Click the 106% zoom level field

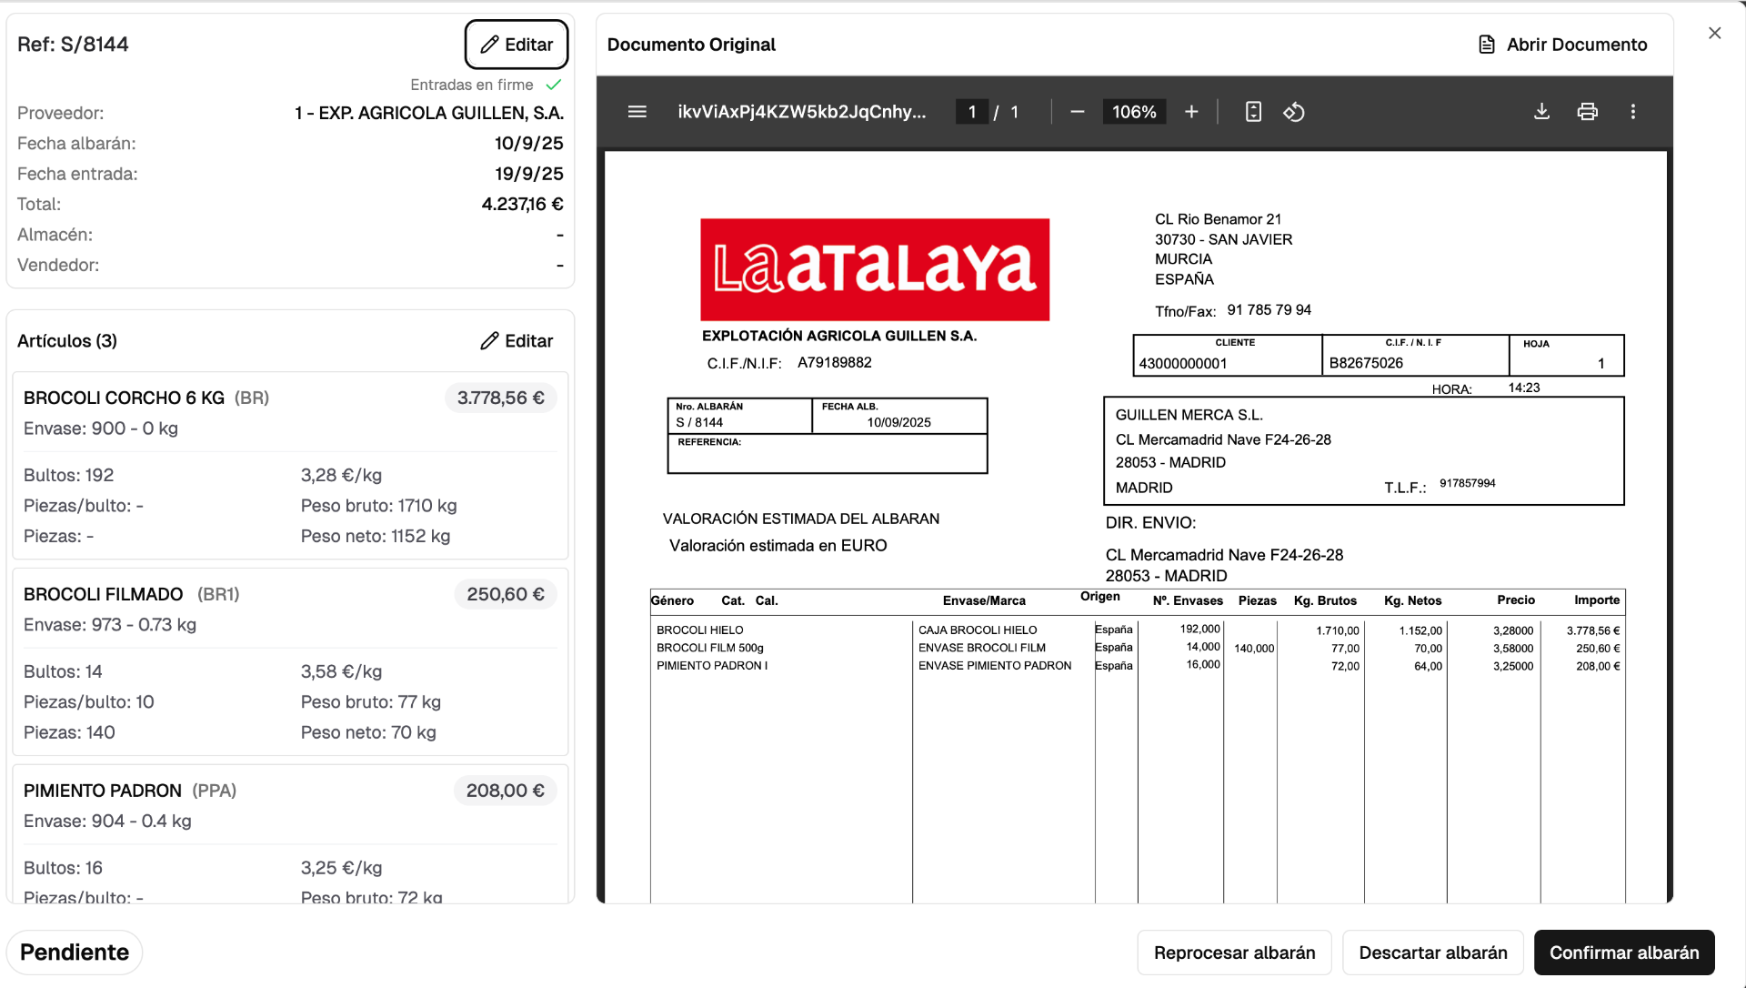point(1134,112)
